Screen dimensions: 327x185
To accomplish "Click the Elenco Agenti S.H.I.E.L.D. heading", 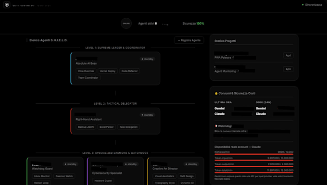I will (49, 40).
